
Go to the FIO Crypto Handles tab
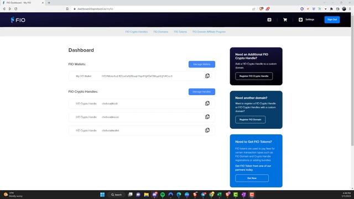(137, 32)
